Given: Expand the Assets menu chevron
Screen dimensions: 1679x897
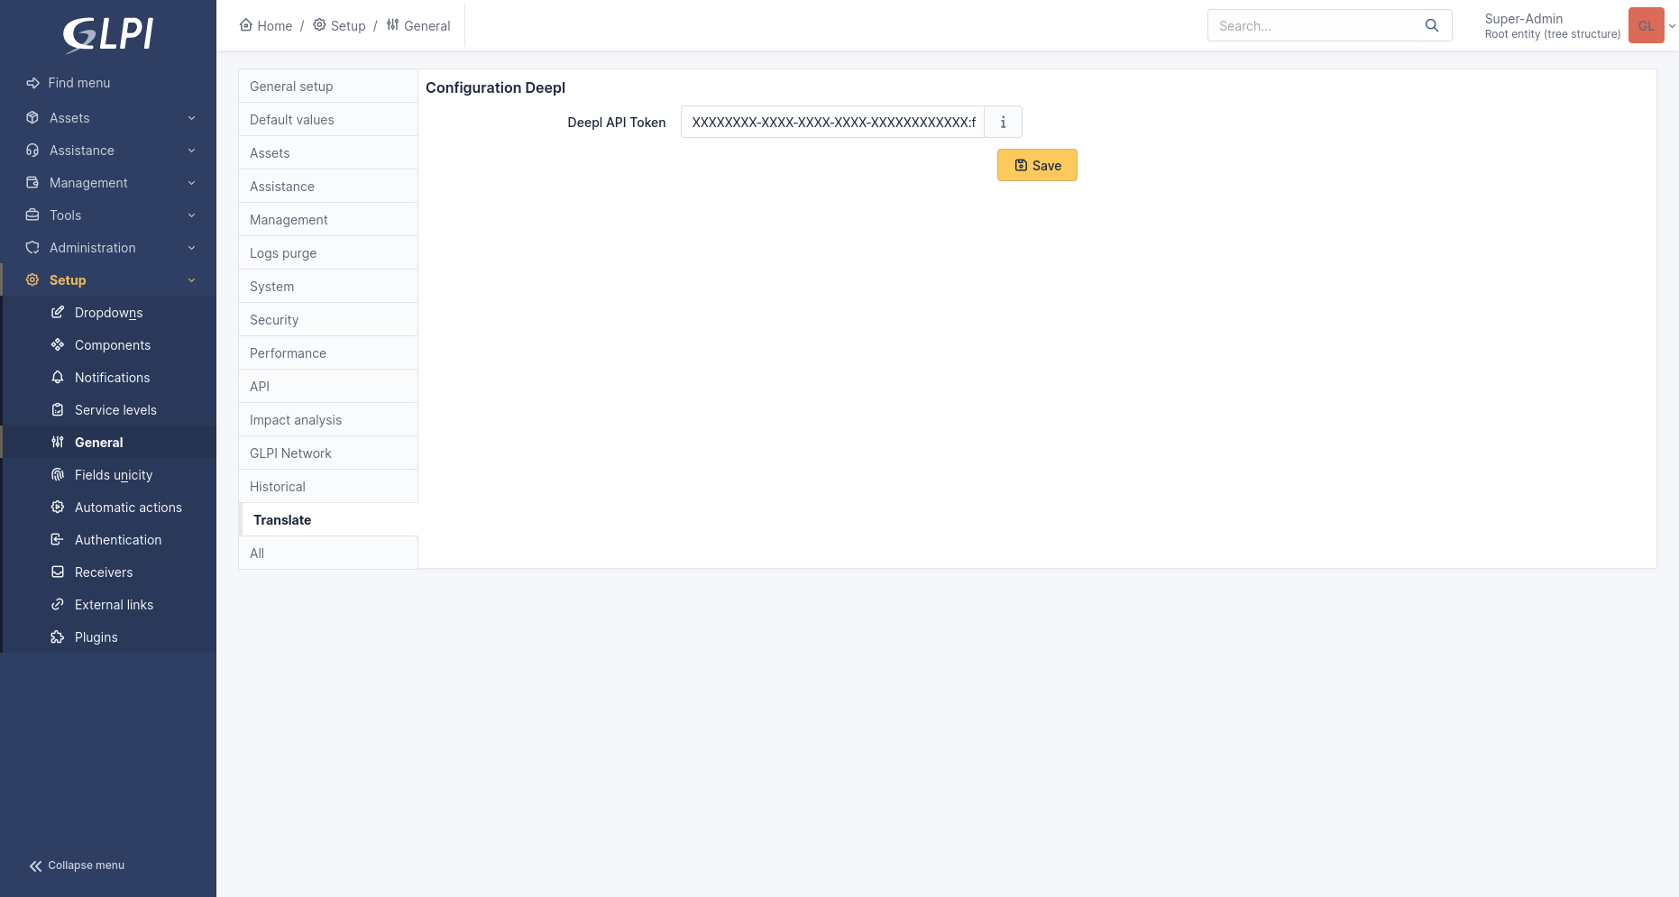Looking at the screenshot, I should 191,118.
